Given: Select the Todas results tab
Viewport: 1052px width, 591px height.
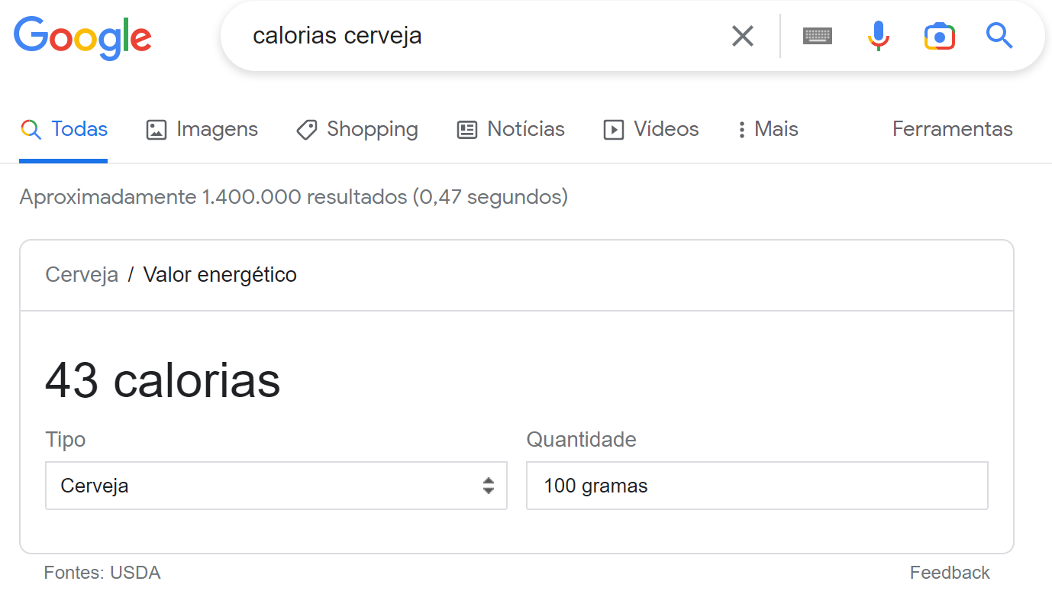Looking at the screenshot, I should tap(64, 130).
